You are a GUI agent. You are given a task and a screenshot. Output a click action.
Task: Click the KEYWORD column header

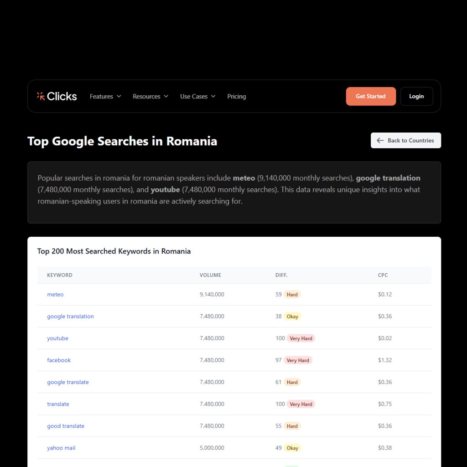59,275
